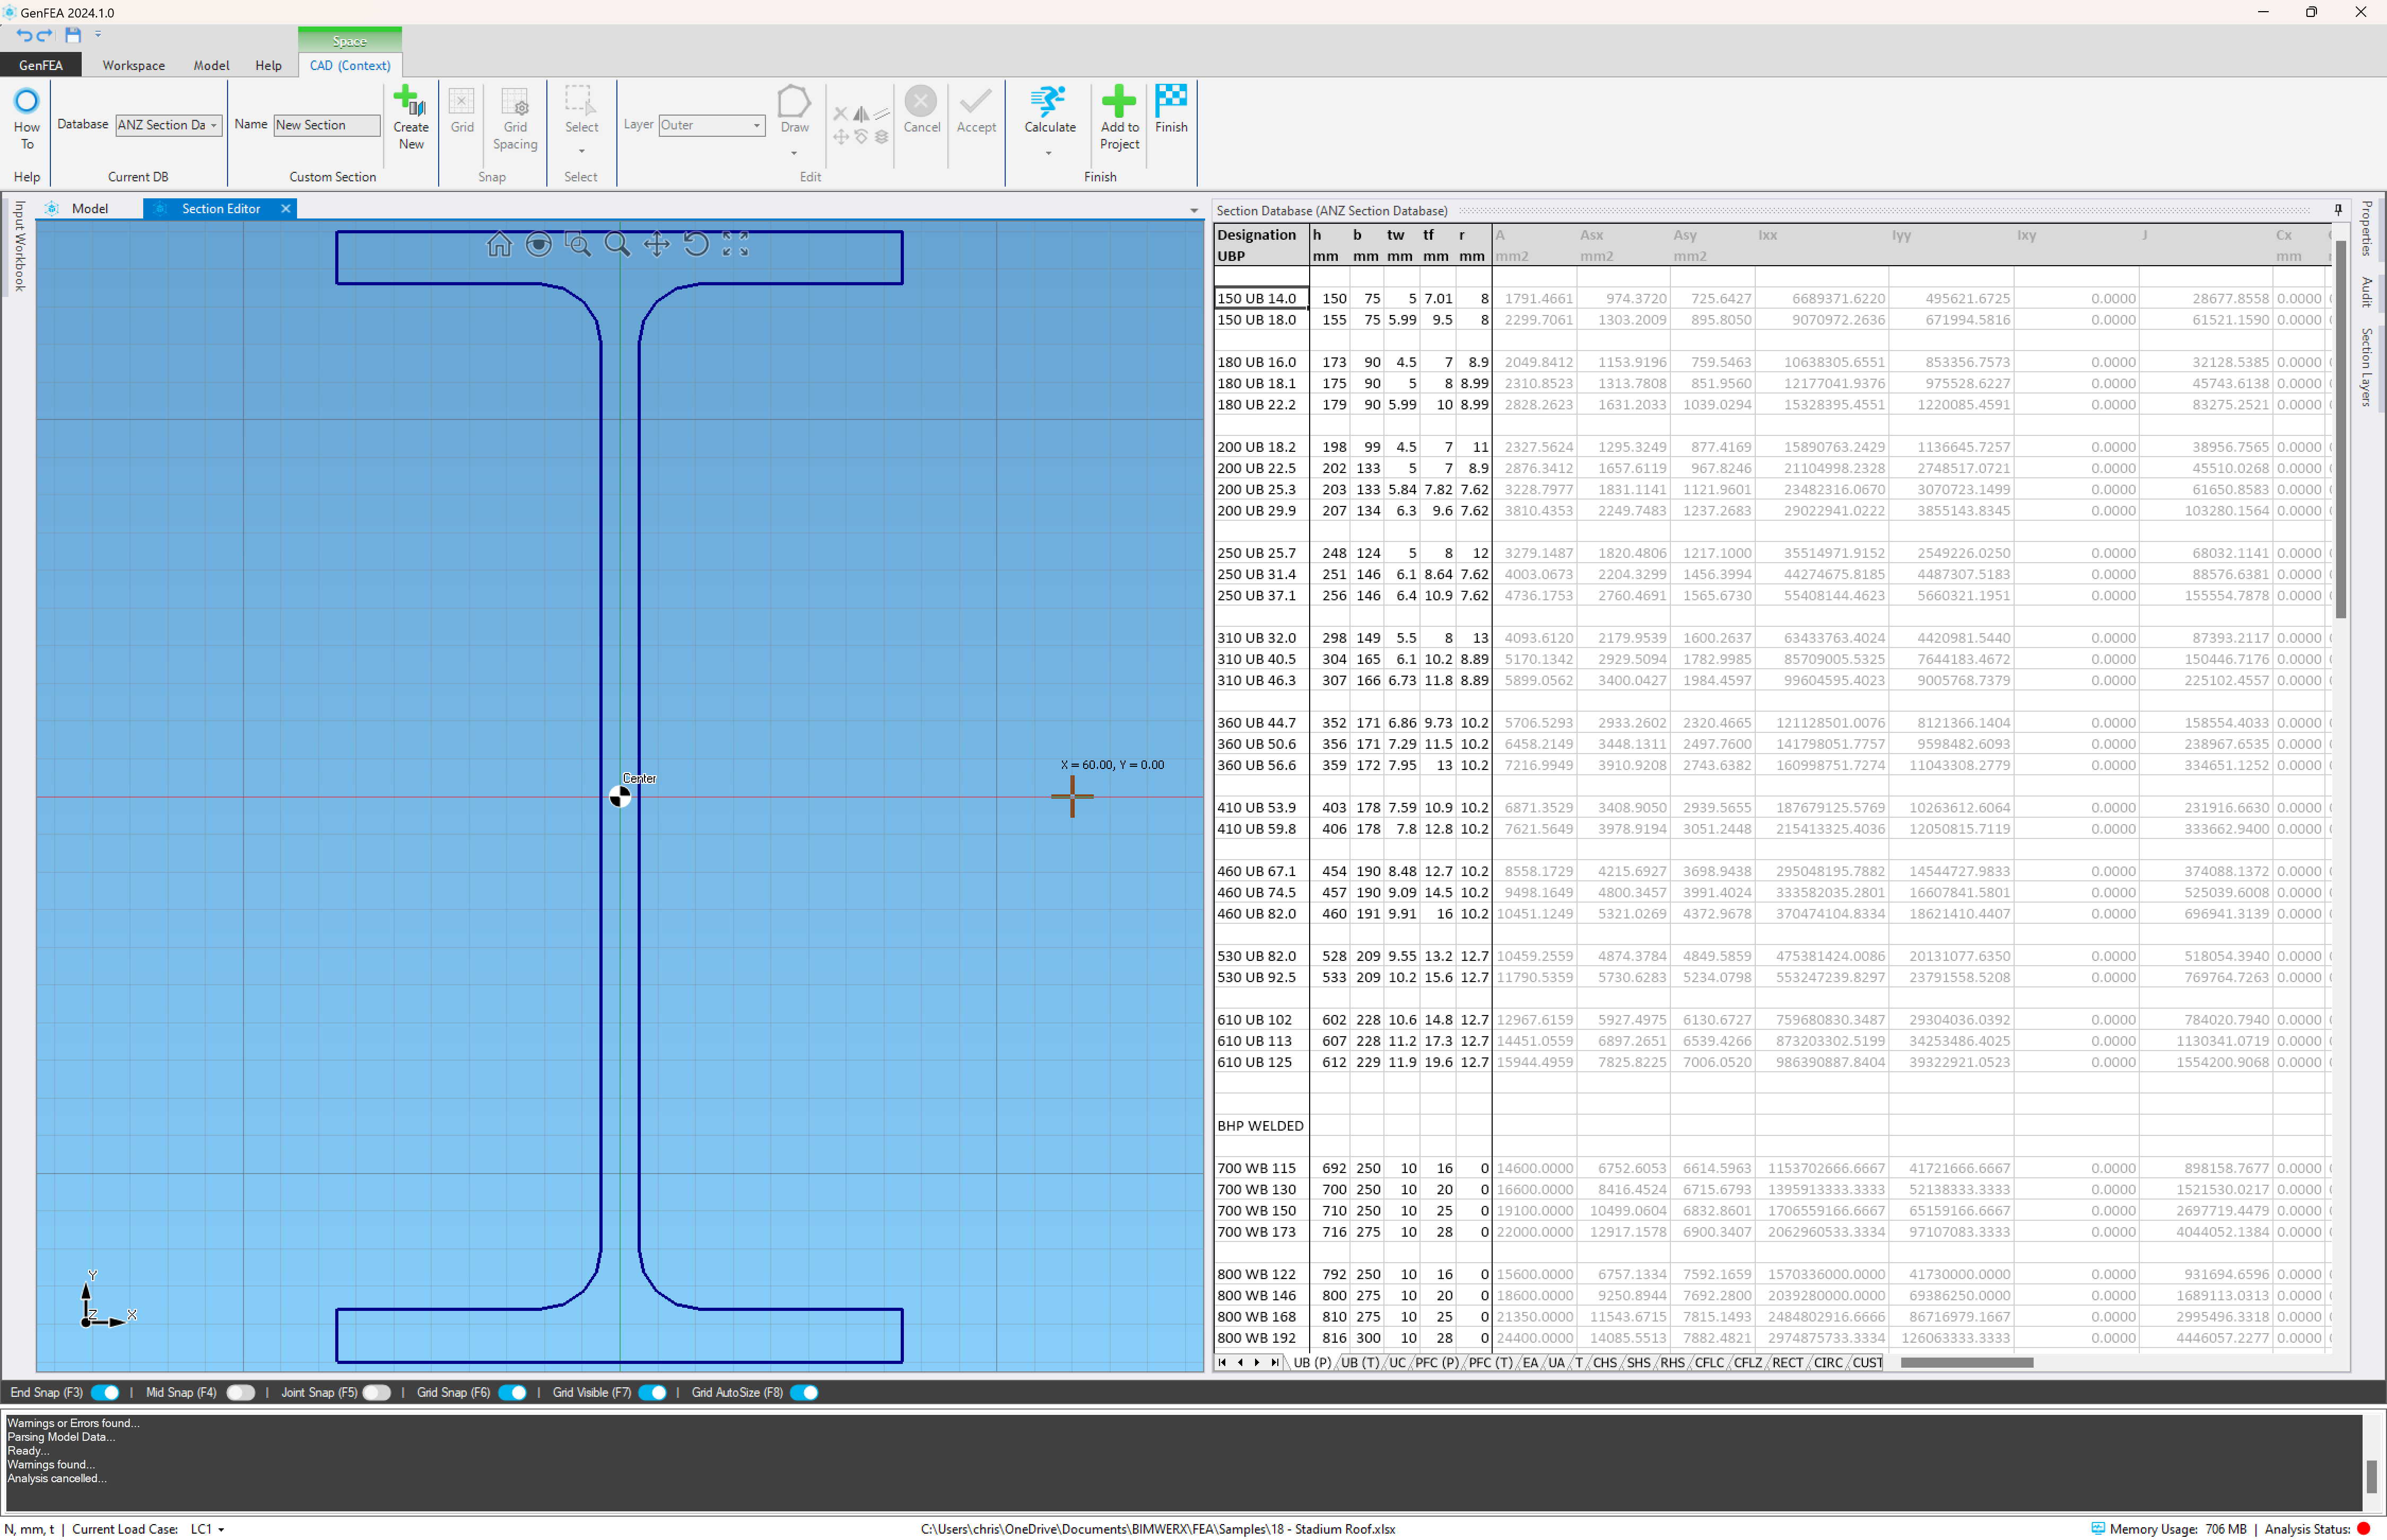Activate the pan tool in the canvas toolbar
Screen dimensions: 2387x1540
click(x=656, y=244)
